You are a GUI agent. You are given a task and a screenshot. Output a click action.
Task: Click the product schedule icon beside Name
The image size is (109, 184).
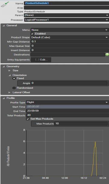(5, 5)
